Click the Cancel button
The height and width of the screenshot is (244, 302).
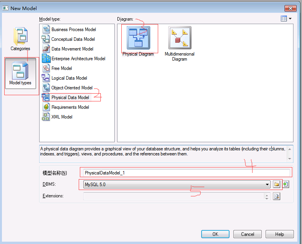click(x=247, y=234)
